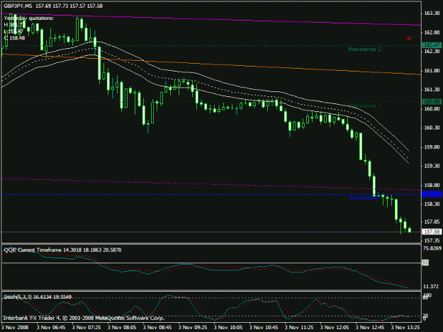
Task: Click the '3 Nov 07:25' time axis label
Action: pyautogui.click(x=86, y=328)
